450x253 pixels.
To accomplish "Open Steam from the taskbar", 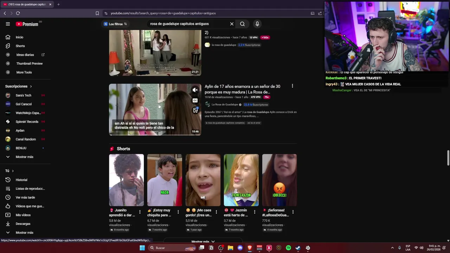I will pos(298,248).
